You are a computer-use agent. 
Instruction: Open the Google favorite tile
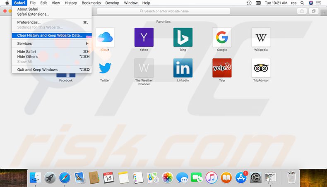click(x=222, y=37)
